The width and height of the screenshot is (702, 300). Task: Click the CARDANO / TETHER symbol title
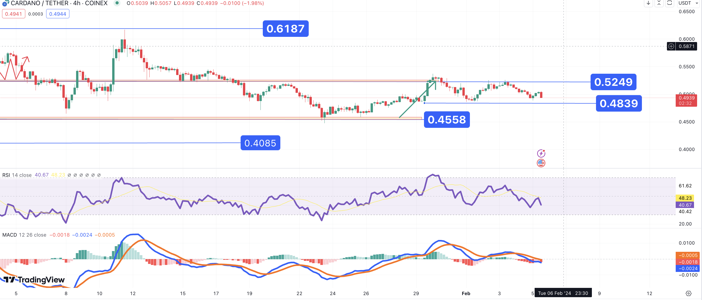tap(59, 3)
